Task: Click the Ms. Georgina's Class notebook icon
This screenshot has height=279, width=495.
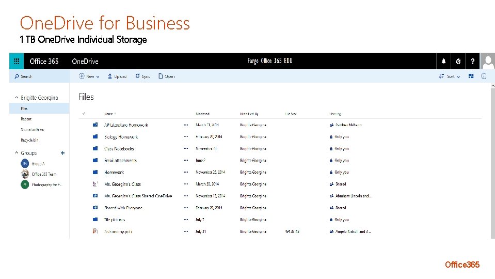Action: [95, 184]
